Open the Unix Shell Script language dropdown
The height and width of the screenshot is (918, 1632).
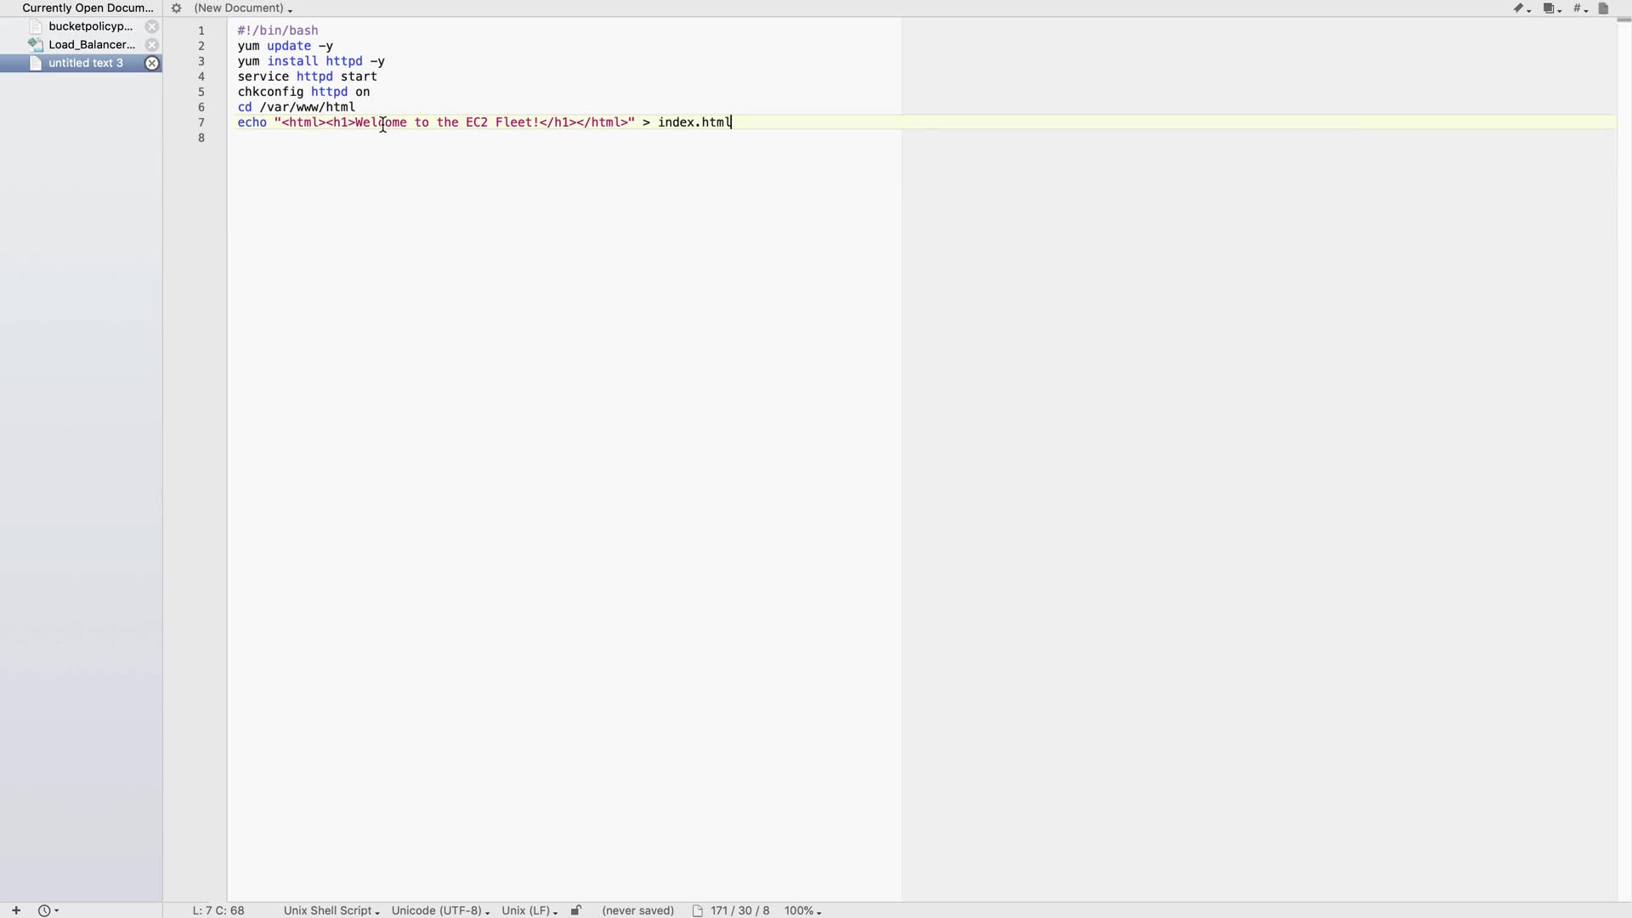tap(331, 910)
